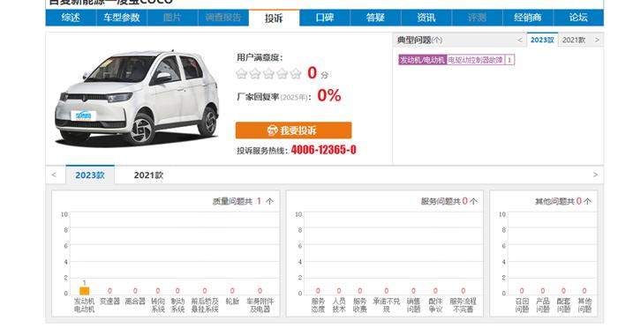618x328 pixels.
Task: Open the 答疑 tab
Action: click(x=375, y=18)
